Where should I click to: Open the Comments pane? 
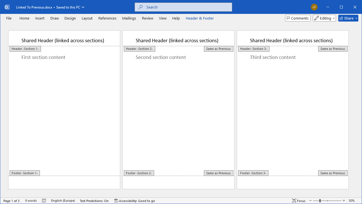click(x=298, y=18)
